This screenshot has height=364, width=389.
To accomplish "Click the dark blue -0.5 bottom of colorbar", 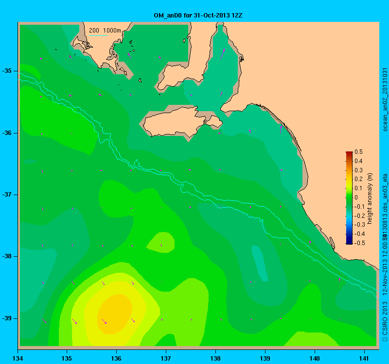I will [x=349, y=243].
